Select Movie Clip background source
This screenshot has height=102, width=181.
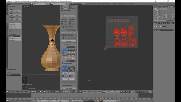tap(72, 50)
